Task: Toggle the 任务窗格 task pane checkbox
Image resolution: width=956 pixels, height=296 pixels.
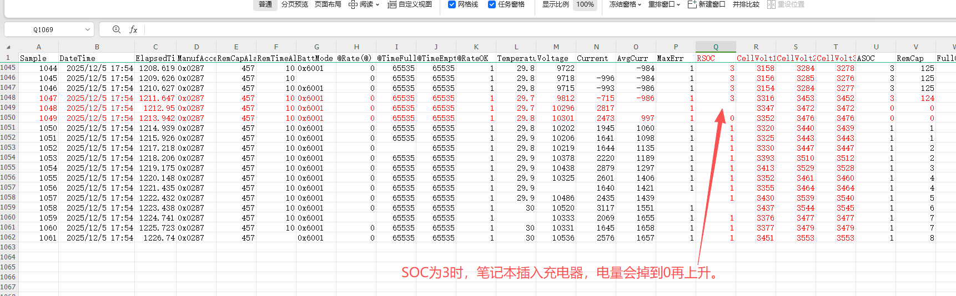Action: click(492, 4)
